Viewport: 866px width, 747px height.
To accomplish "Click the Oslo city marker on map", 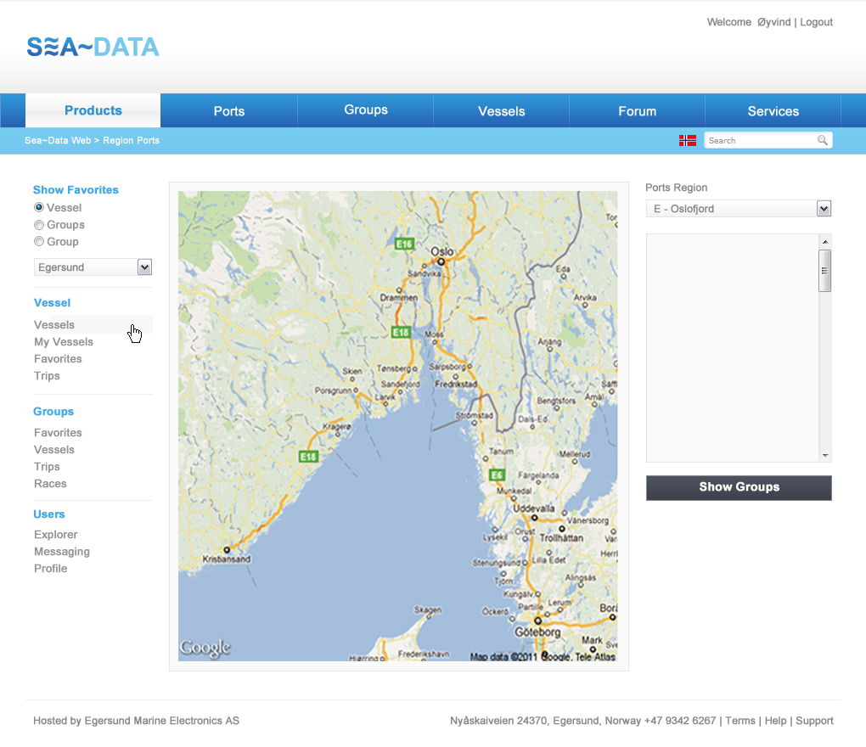I will click(441, 262).
